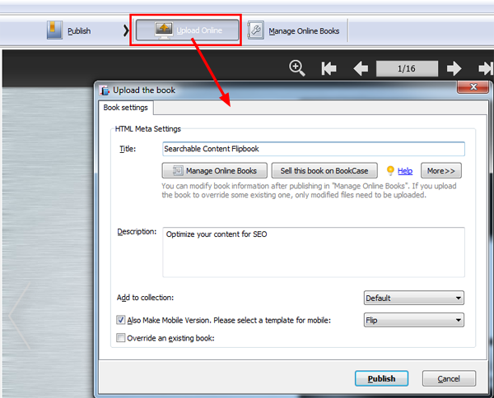Jump to the first page arrow
This screenshot has width=494, height=398.
(329, 68)
